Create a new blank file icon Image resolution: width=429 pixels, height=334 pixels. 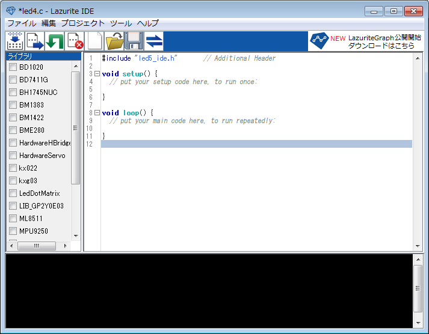tap(94, 41)
